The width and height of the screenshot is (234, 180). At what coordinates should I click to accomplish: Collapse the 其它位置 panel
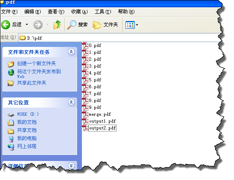pos(71,102)
